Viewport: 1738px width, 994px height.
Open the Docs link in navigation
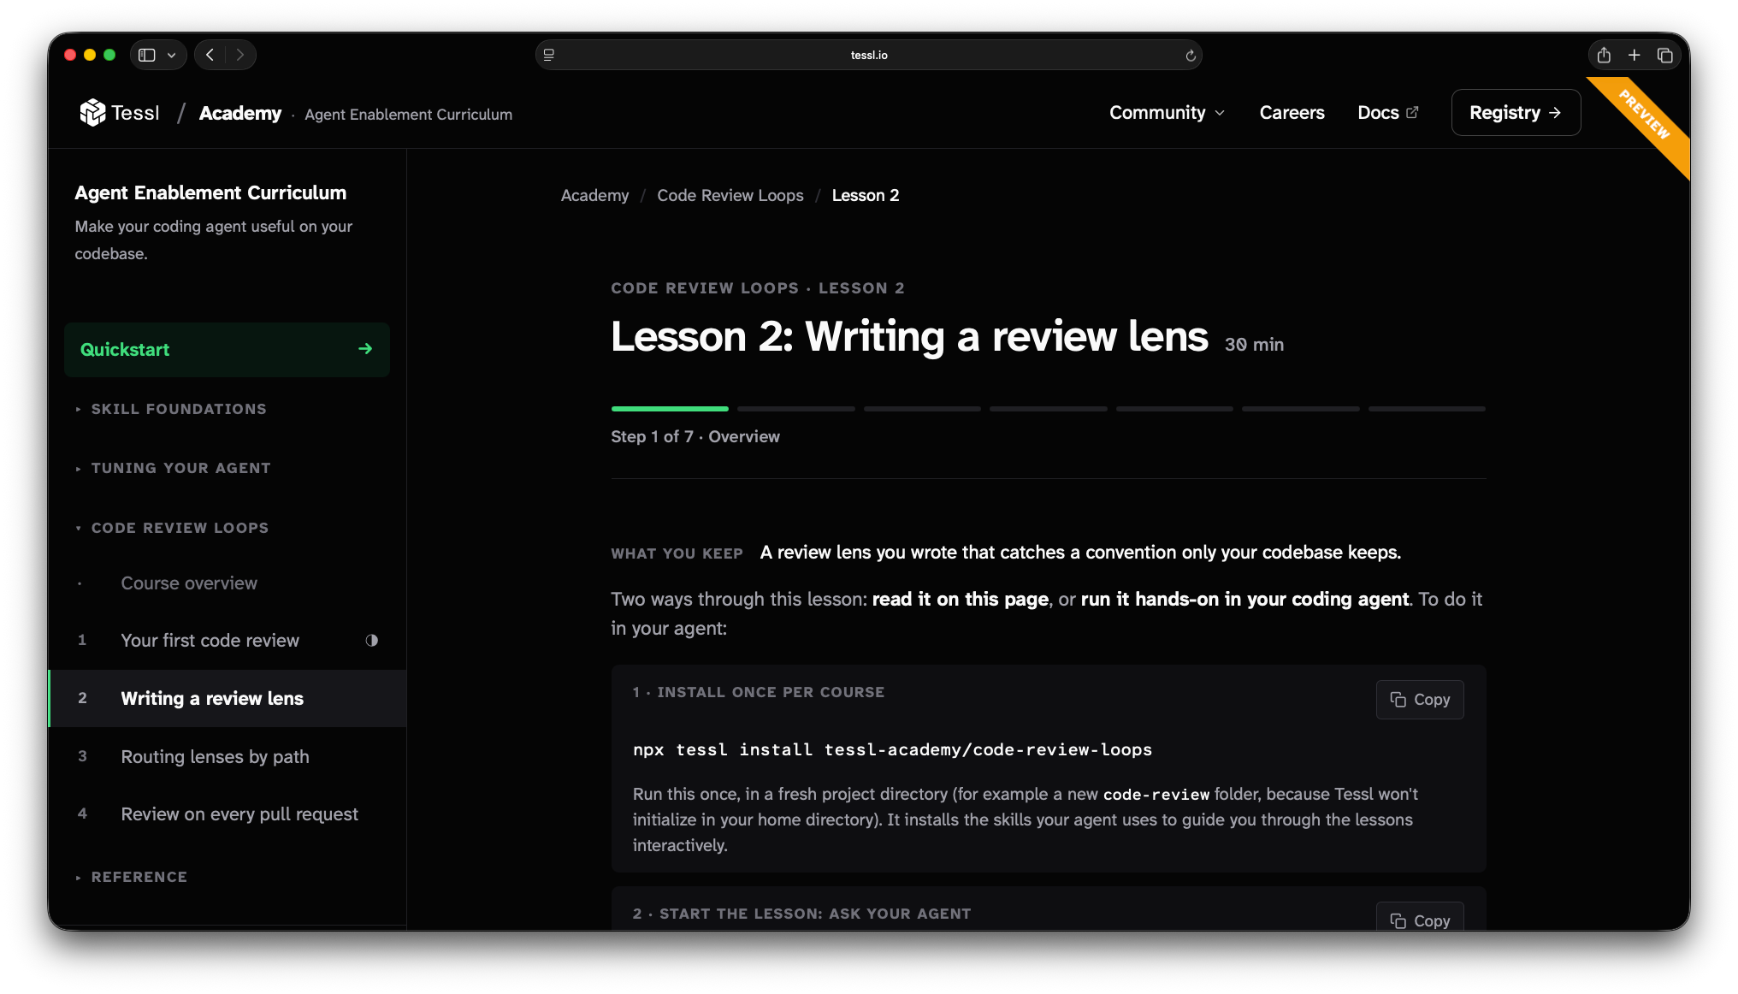tap(1387, 113)
